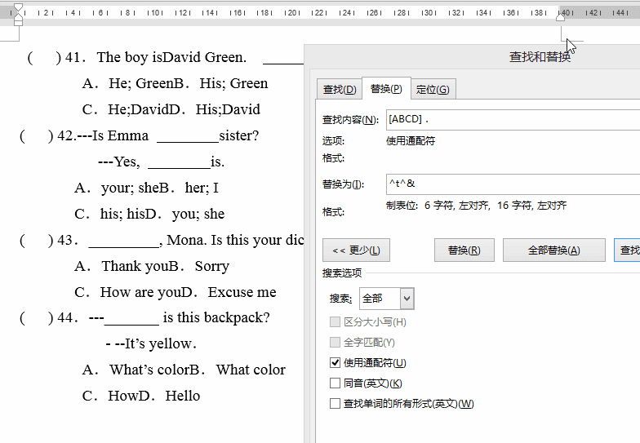Click the document line for question 42

(x=163, y=135)
